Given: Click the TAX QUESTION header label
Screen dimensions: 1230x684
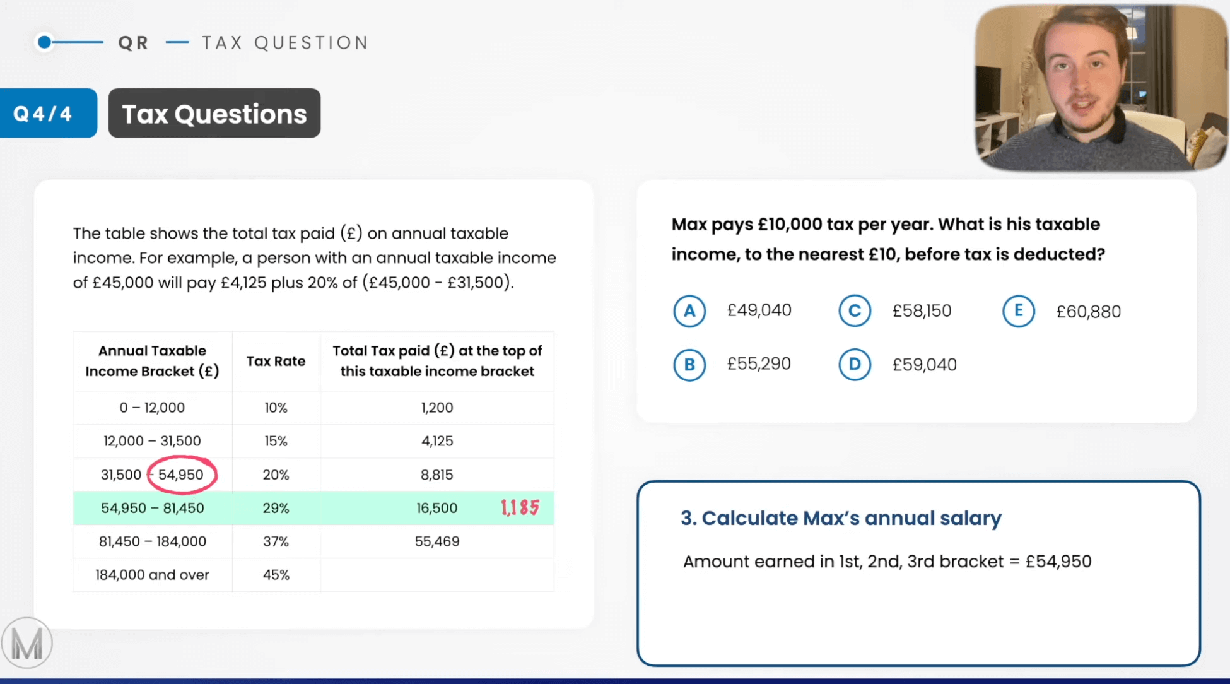Looking at the screenshot, I should click(x=285, y=43).
